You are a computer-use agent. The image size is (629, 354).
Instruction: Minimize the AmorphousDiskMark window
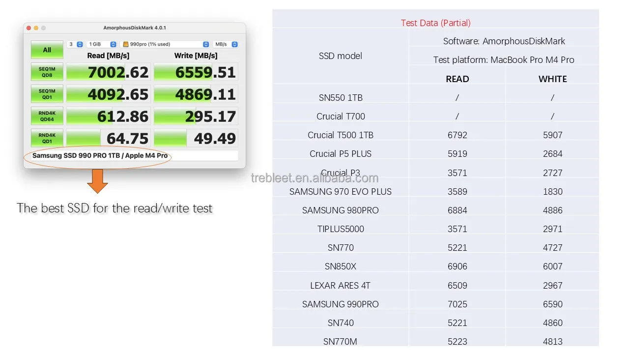click(x=36, y=28)
